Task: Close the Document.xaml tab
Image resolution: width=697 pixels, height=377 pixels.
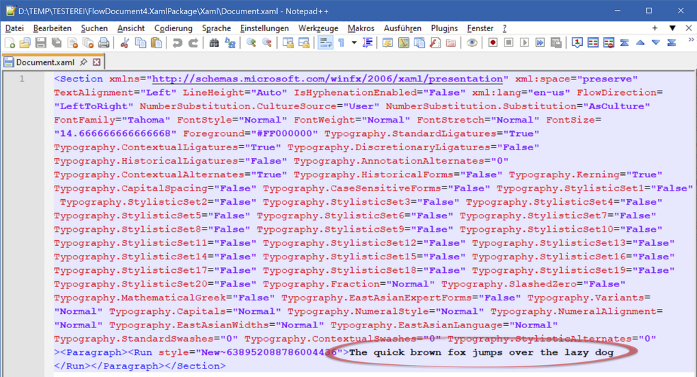Action: click(96, 62)
